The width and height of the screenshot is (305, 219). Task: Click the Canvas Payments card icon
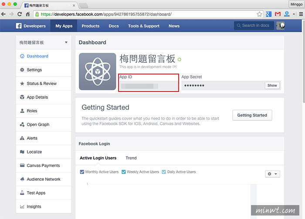[22, 165]
